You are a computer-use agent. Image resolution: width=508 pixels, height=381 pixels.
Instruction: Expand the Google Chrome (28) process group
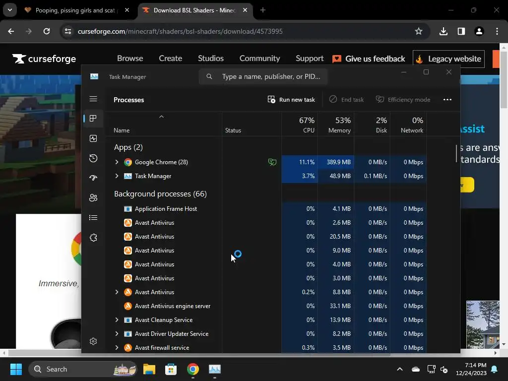[x=117, y=162]
